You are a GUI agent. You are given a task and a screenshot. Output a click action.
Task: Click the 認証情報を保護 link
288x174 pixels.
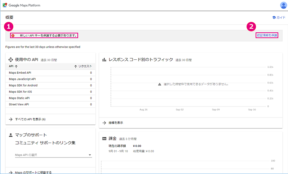coord(267,35)
